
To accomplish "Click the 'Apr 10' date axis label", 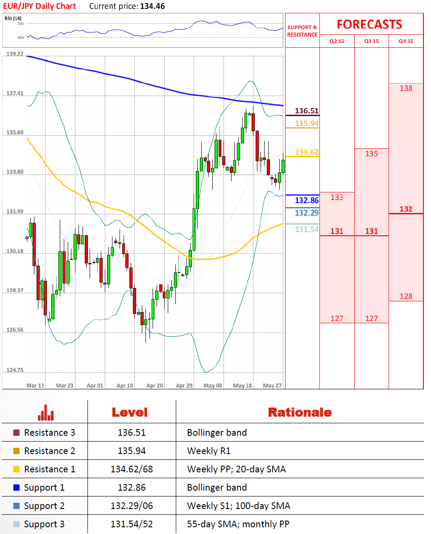I will tap(124, 385).
